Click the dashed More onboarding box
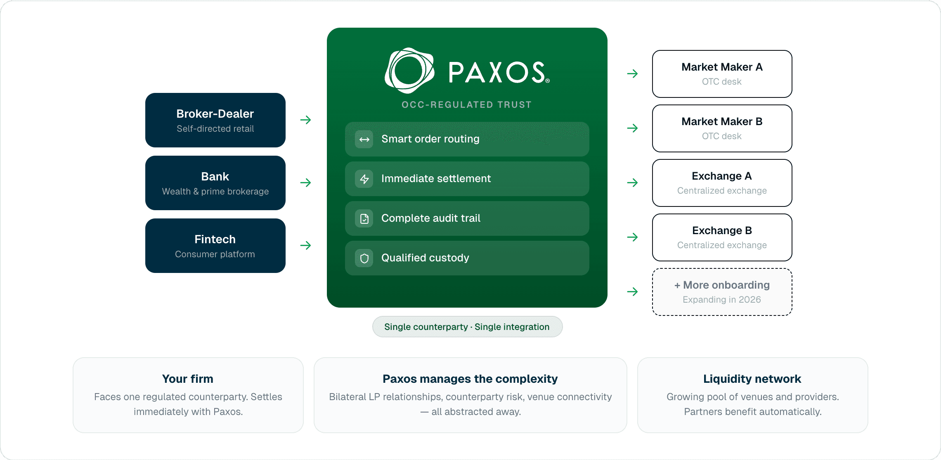941x460 pixels. click(x=722, y=292)
